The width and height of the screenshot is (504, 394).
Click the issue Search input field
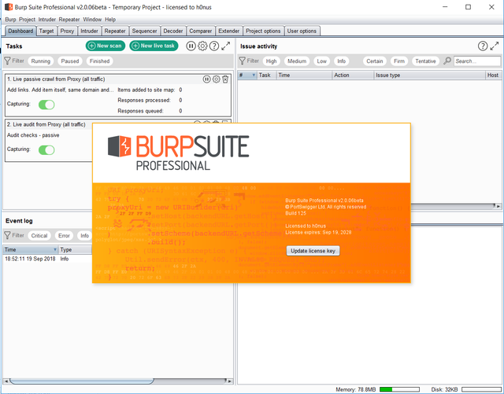pos(477,61)
